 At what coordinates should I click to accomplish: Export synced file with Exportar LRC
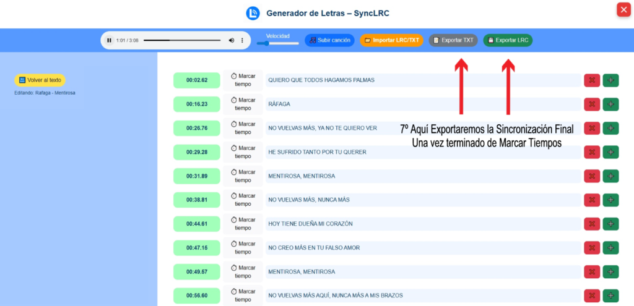pyautogui.click(x=508, y=40)
